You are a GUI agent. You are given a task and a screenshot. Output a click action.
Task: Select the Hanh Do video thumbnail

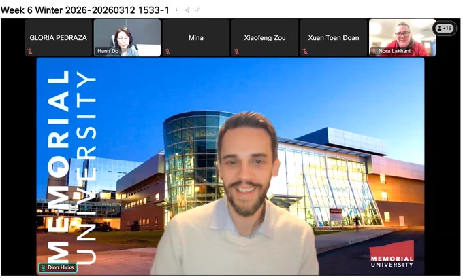[x=127, y=37]
